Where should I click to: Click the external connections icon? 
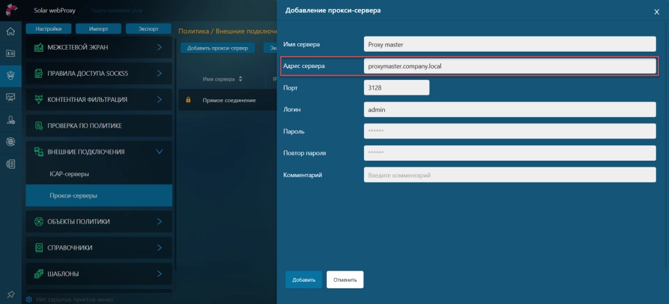click(x=39, y=152)
